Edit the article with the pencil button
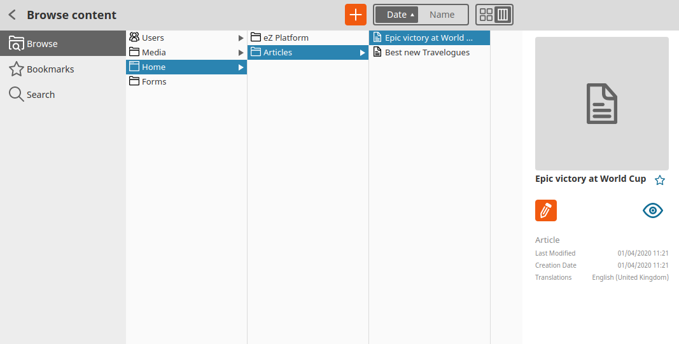Viewport: 679px width, 344px height. [x=545, y=210]
